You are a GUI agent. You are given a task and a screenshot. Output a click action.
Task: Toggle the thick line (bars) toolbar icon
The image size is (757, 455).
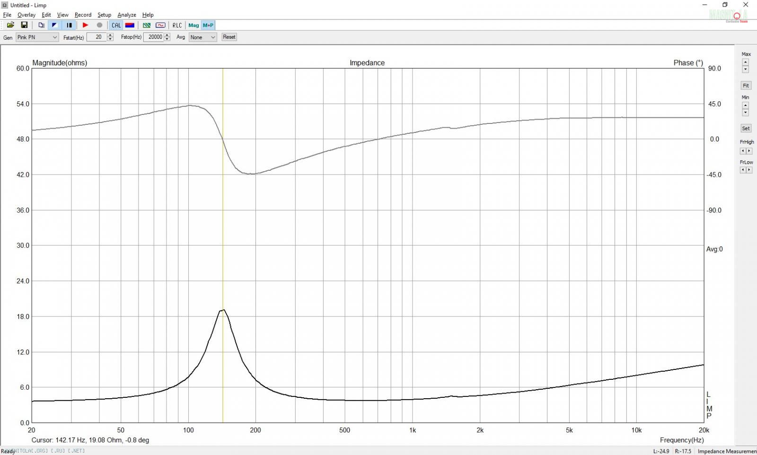point(70,25)
